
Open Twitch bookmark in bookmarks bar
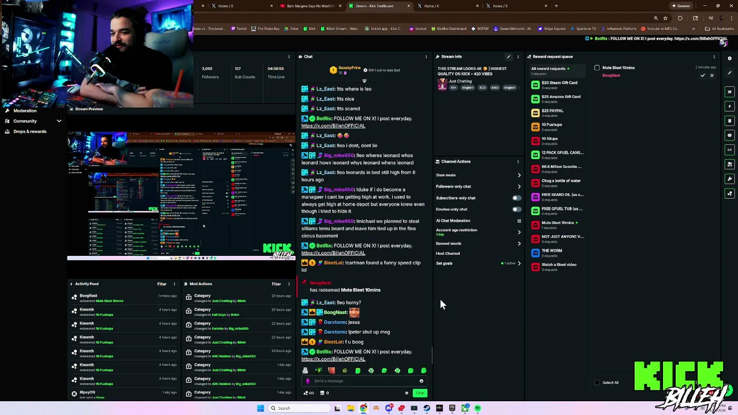[x=239, y=29]
